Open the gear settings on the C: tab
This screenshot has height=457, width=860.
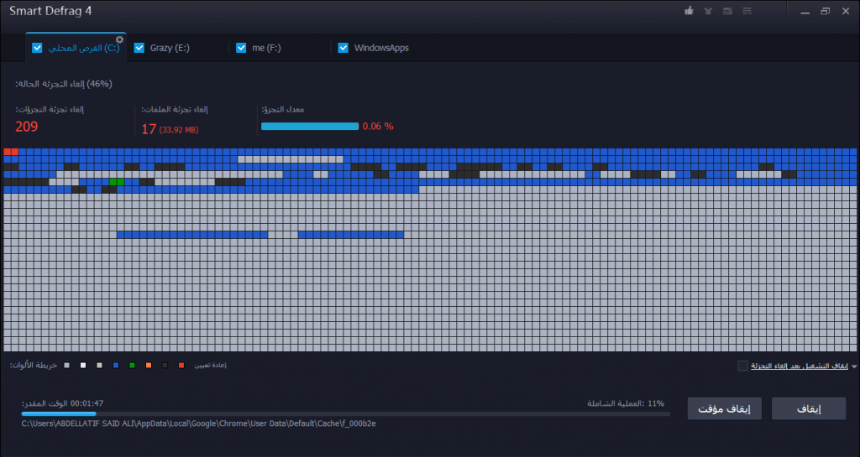pos(119,39)
